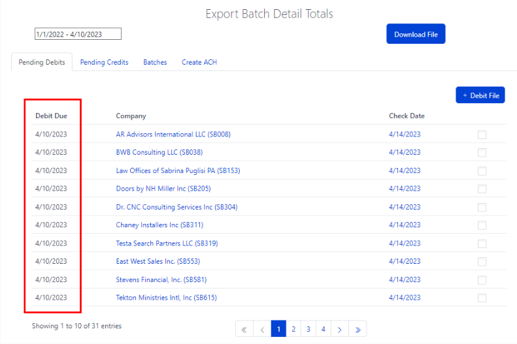Click check date 4/14/2023 for BWB Consulting

[x=405, y=152]
